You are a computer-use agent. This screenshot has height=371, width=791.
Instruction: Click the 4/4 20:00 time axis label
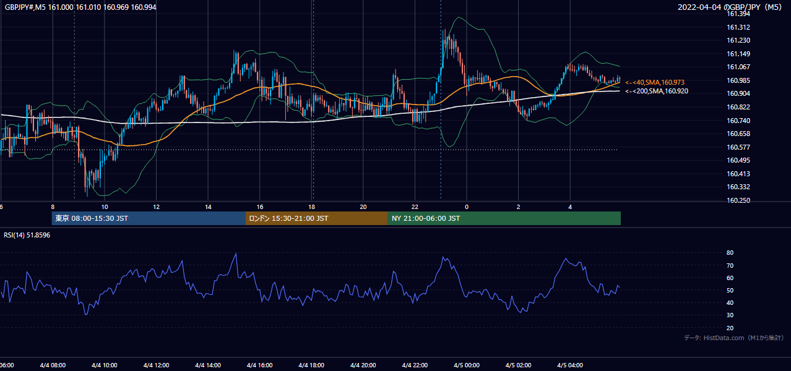coord(363,365)
